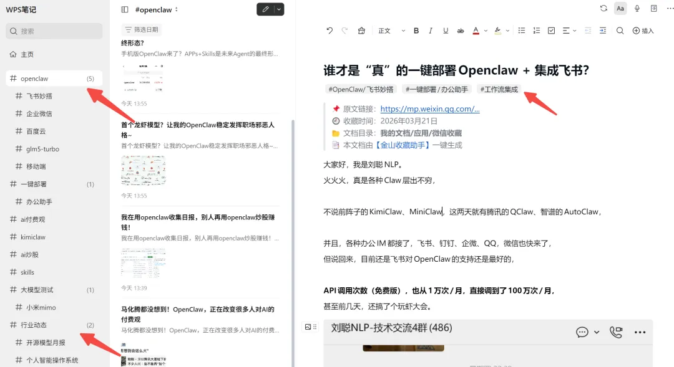Image resolution: width=674 pixels, height=367 pixels.
Task: Select the 大模型测试 tag
Action: (x=54, y=290)
